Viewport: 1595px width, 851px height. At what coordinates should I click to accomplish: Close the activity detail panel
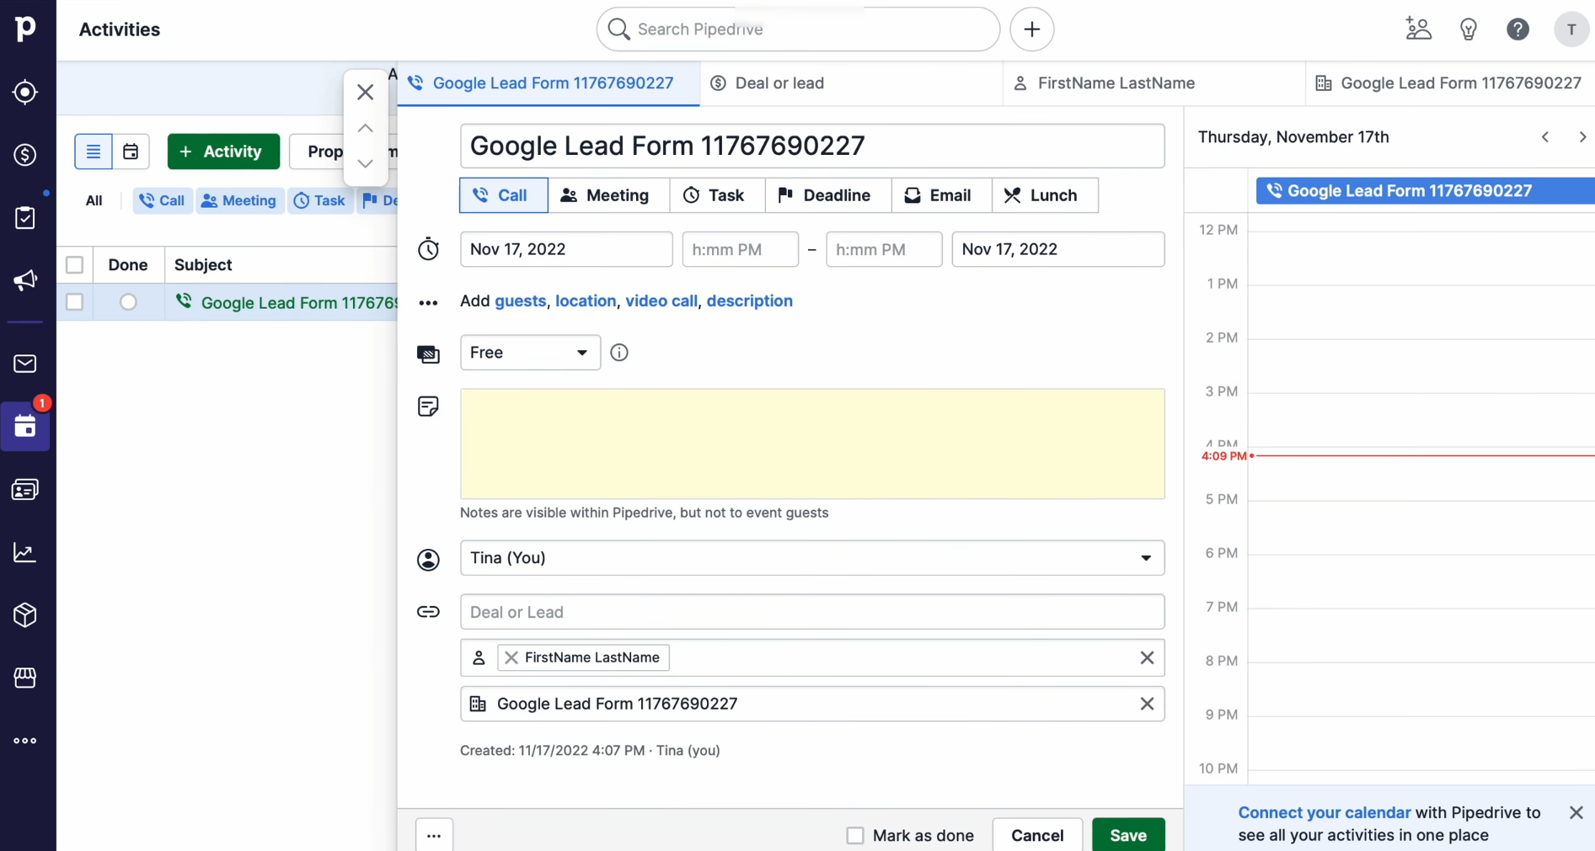[365, 92]
